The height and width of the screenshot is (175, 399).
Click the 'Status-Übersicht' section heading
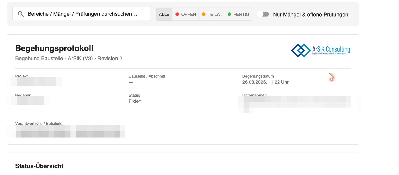click(39, 166)
